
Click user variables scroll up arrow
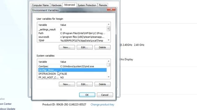[x=109, y=24]
